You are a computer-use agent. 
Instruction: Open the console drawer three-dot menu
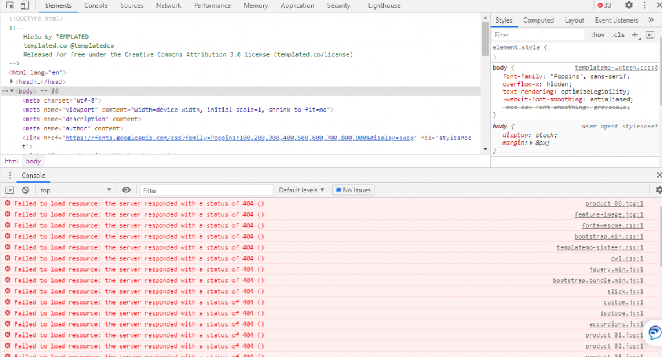pos(10,176)
